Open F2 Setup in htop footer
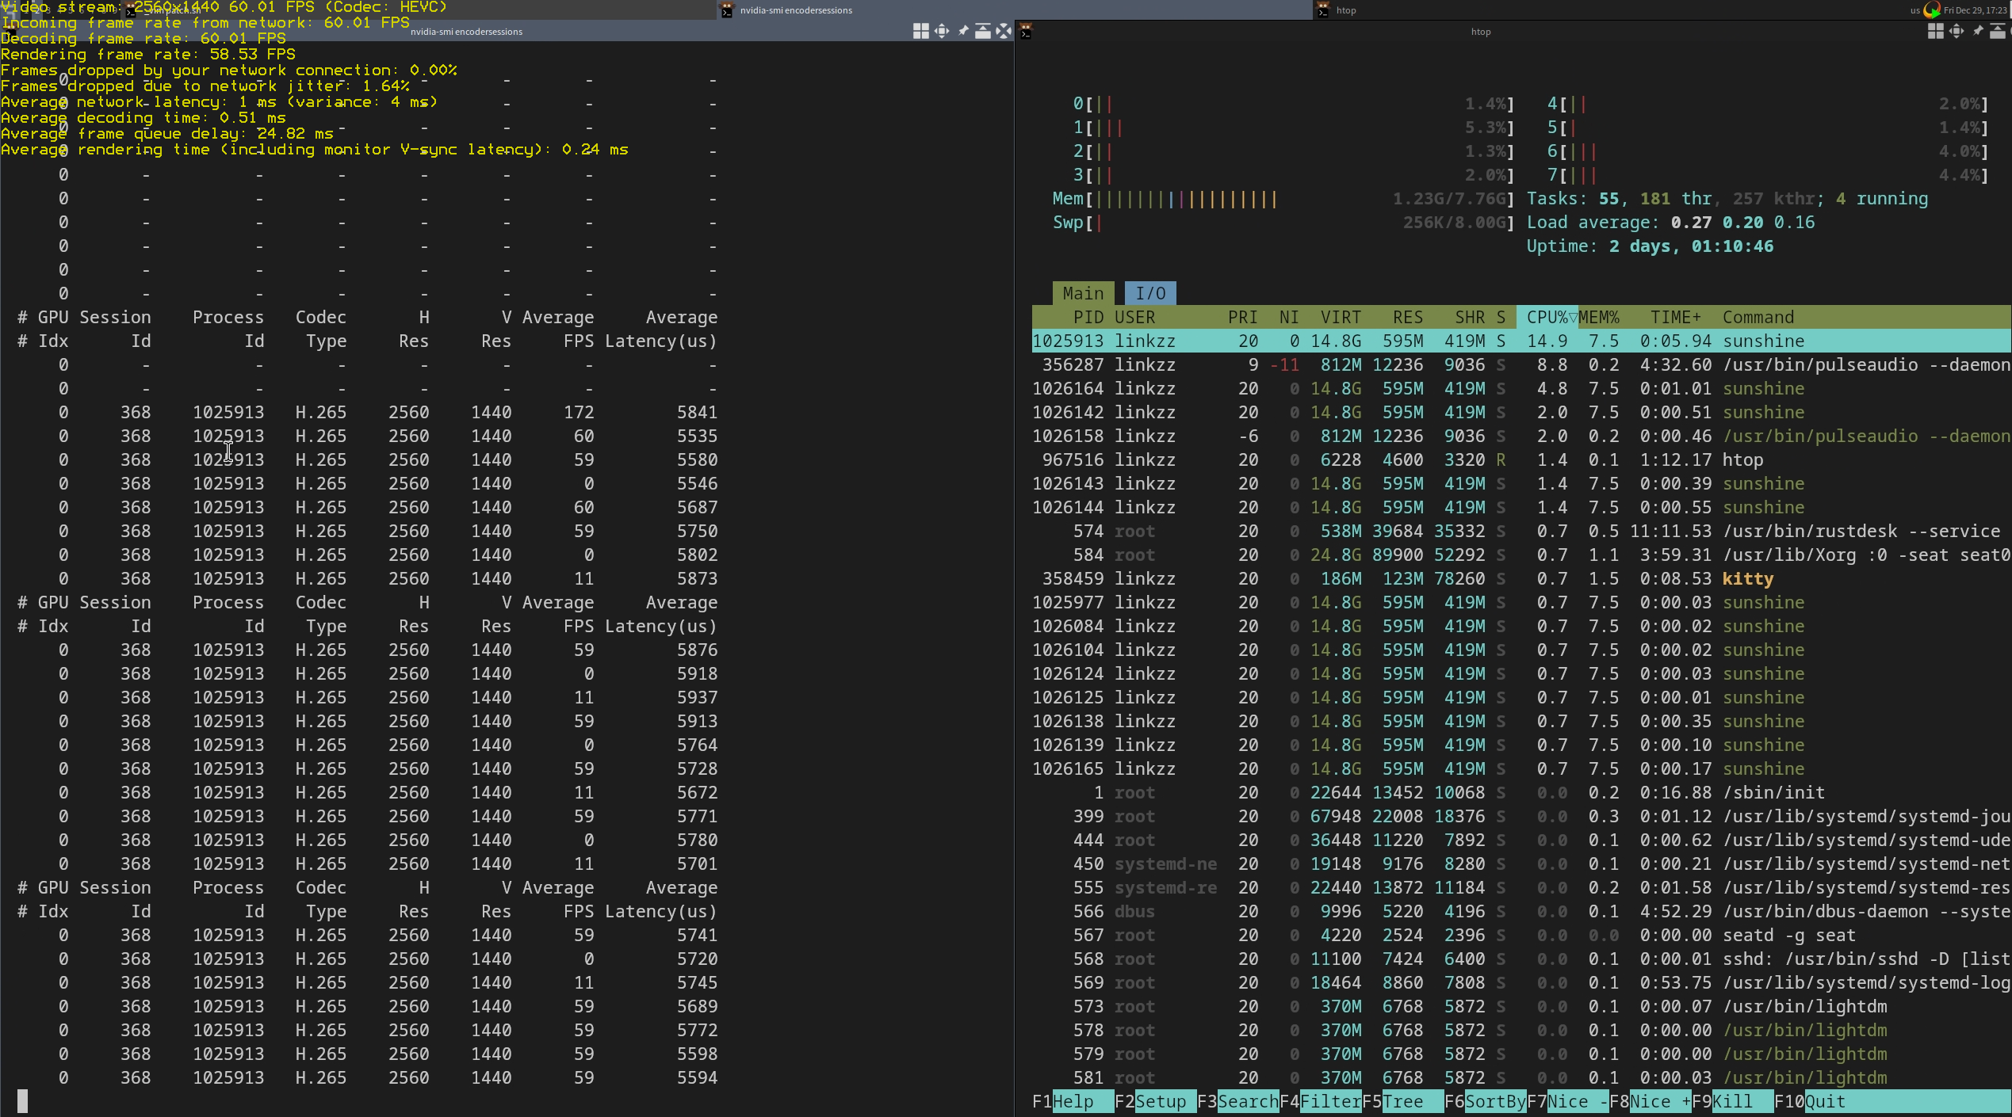 [1155, 1101]
